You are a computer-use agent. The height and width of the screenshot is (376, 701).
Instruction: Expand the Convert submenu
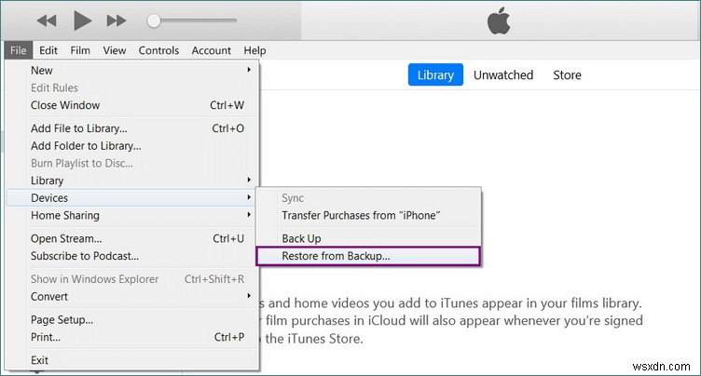point(131,297)
